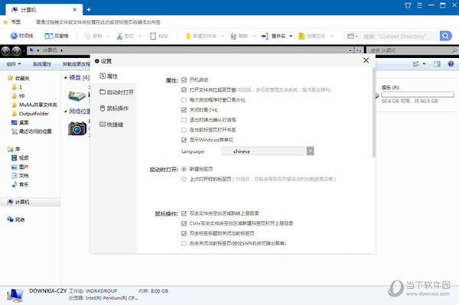The image size is (459, 305).
Task: Enable 每次启动程序时窗口最大化 checkbox
Action: tap(184, 100)
